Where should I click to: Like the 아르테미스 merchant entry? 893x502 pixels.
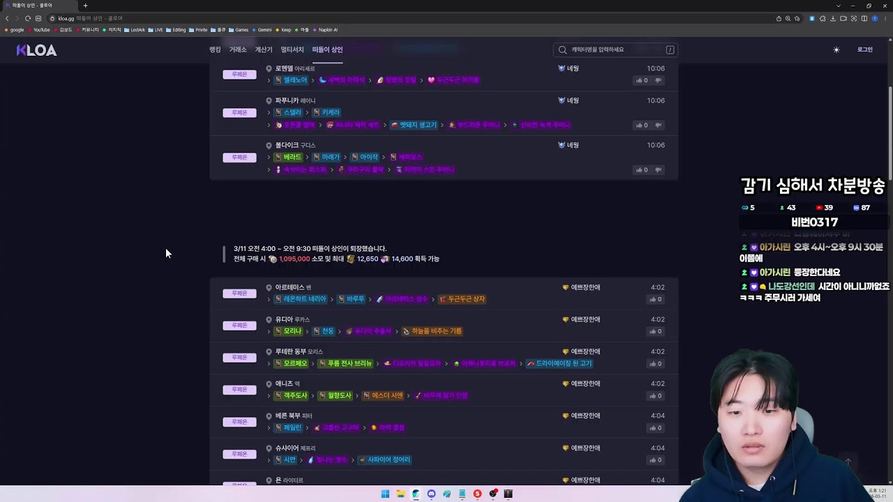(656, 299)
